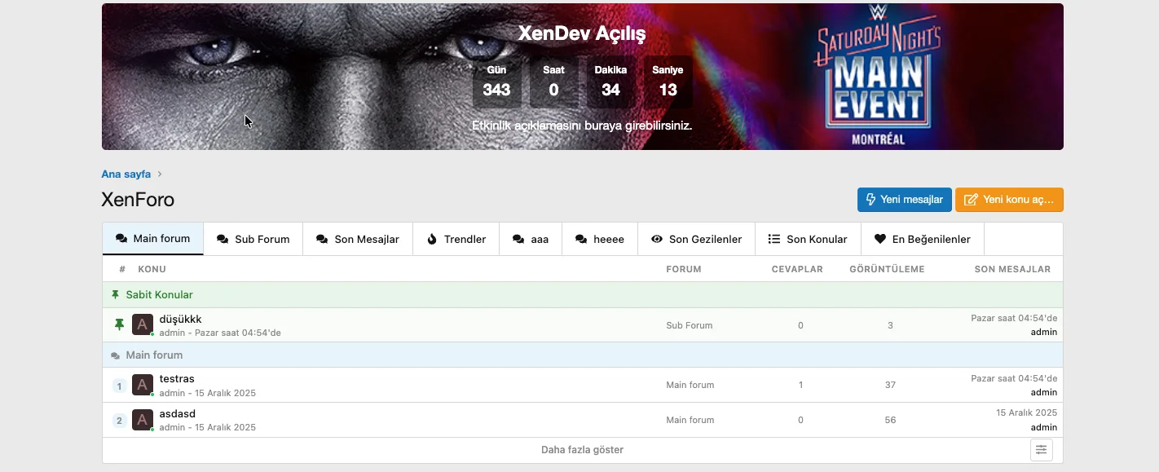Screen dimensions: 1159x472
Task: Go to Ana sayfa breadcrumb link
Action: pos(126,174)
